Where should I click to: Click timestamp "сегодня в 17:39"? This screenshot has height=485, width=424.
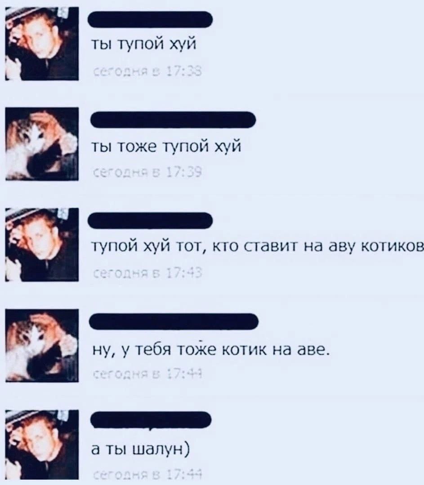tap(147, 173)
